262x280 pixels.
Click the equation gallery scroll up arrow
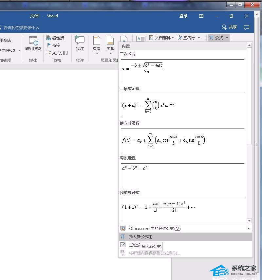point(249,45)
